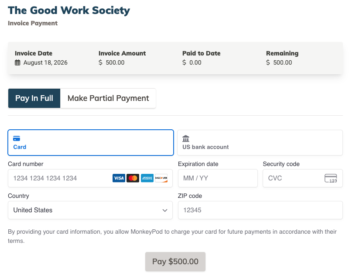Screen dimensions: 349x273
Task: Click the CVC card hint icon
Action: tap(331, 178)
